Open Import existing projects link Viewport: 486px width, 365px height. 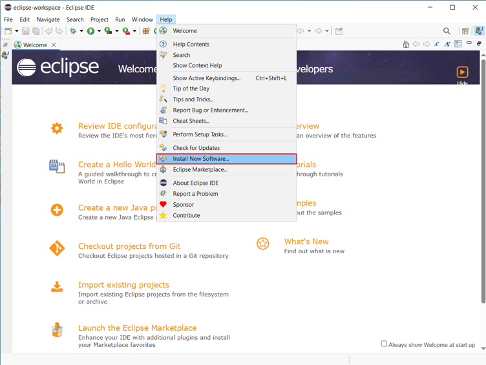123,284
